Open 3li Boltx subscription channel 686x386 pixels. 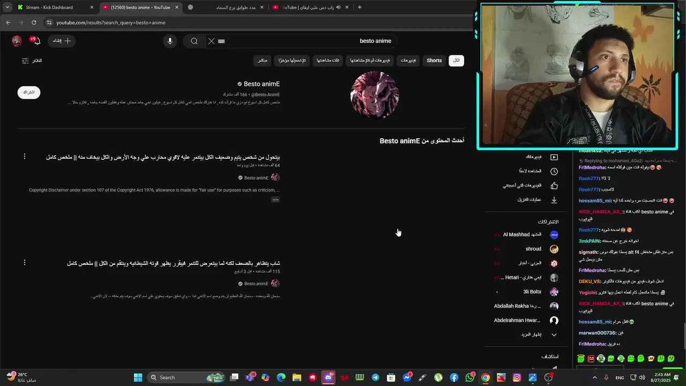(x=525, y=292)
